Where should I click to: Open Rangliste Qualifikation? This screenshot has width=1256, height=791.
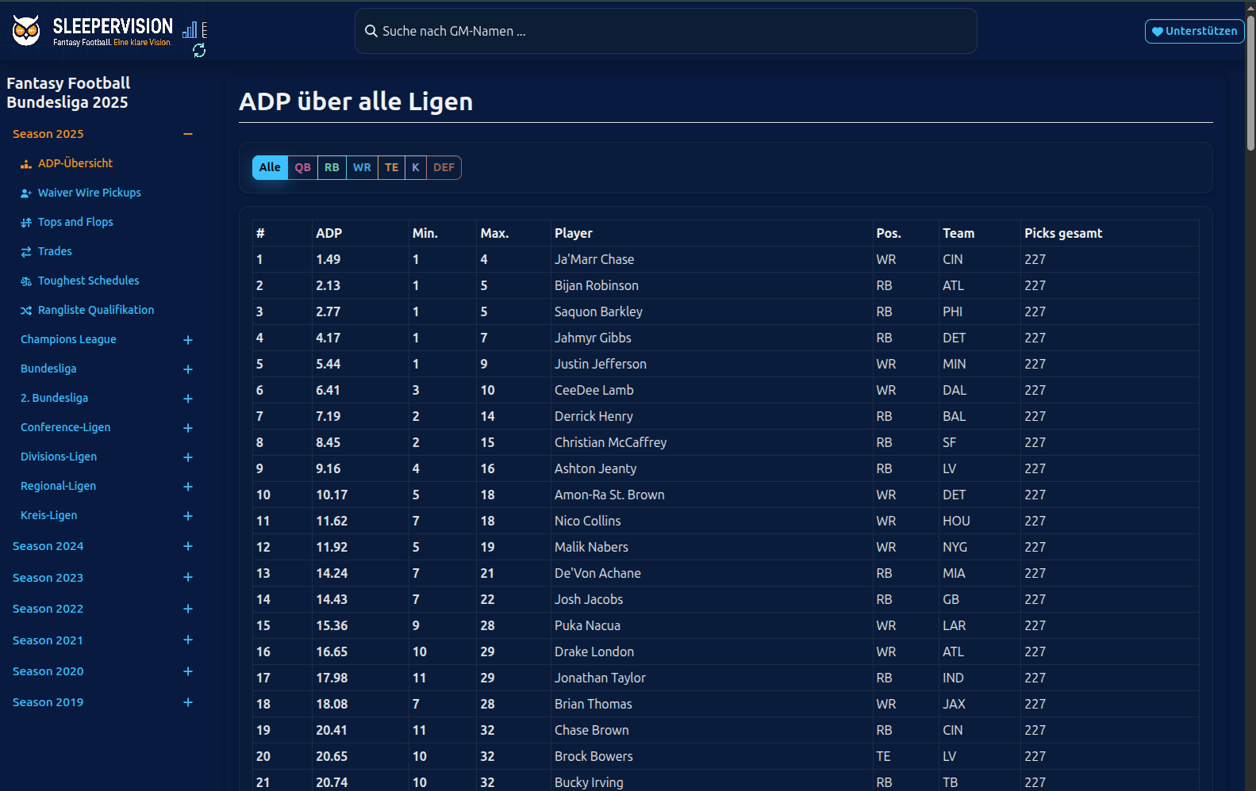pos(96,310)
